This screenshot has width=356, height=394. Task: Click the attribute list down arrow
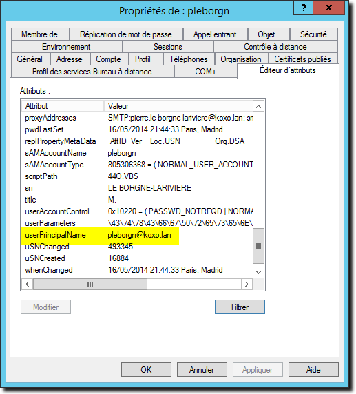click(258, 272)
